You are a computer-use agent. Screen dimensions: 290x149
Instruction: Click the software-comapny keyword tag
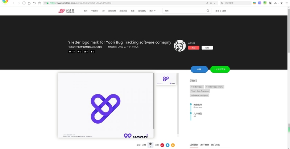pos(199,95)
